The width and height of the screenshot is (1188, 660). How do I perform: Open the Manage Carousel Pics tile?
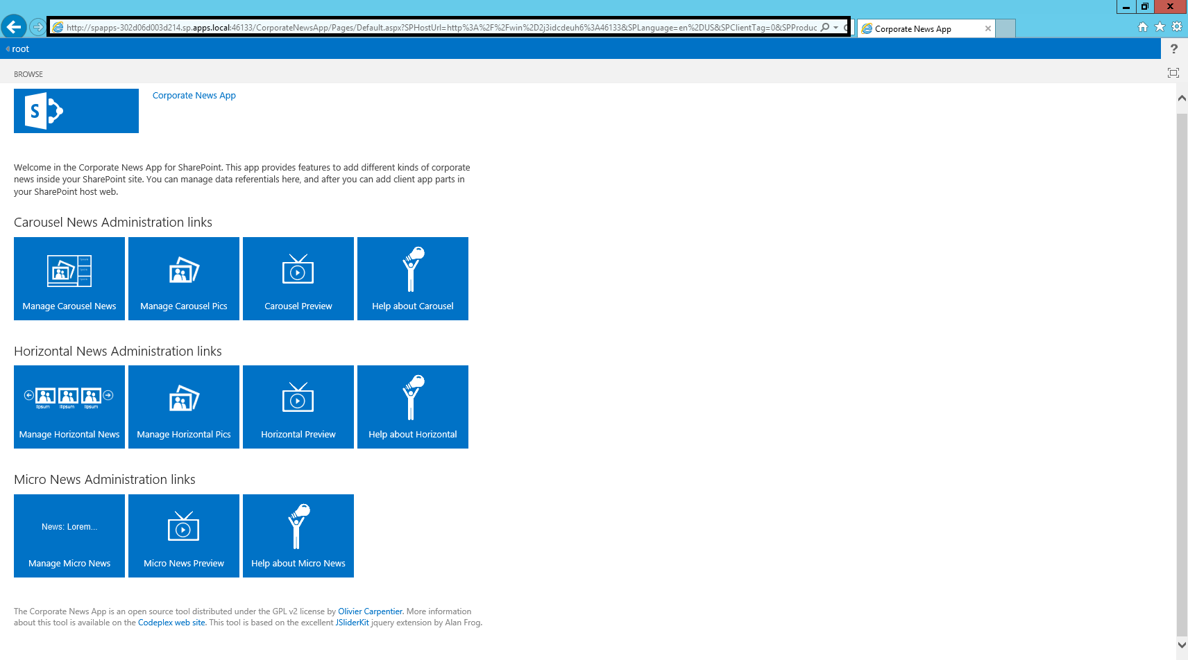(184, 279)
